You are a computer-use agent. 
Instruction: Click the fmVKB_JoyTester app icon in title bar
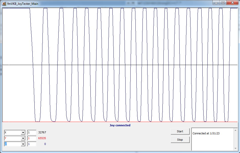(4, 4)
